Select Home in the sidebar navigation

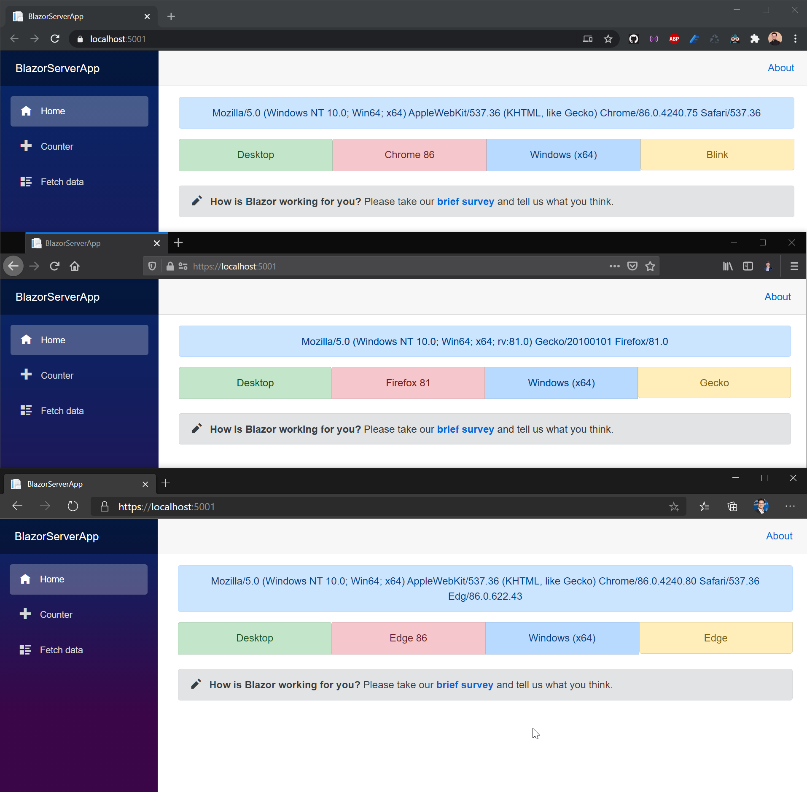pos(53,111)
